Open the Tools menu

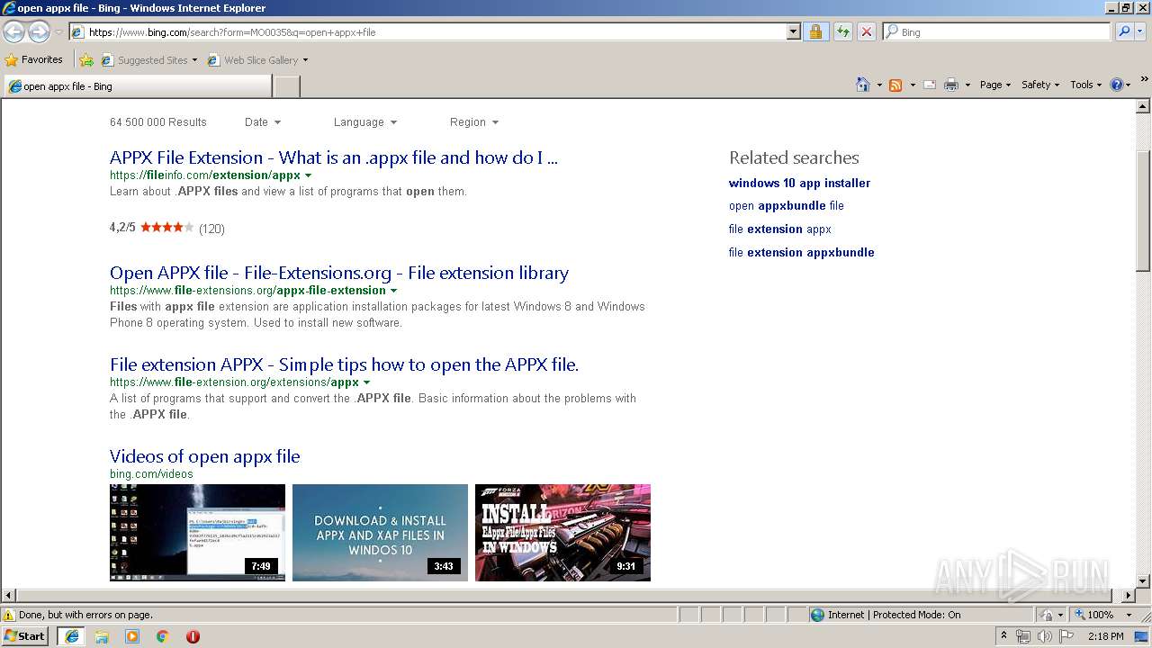(1086, 85)
